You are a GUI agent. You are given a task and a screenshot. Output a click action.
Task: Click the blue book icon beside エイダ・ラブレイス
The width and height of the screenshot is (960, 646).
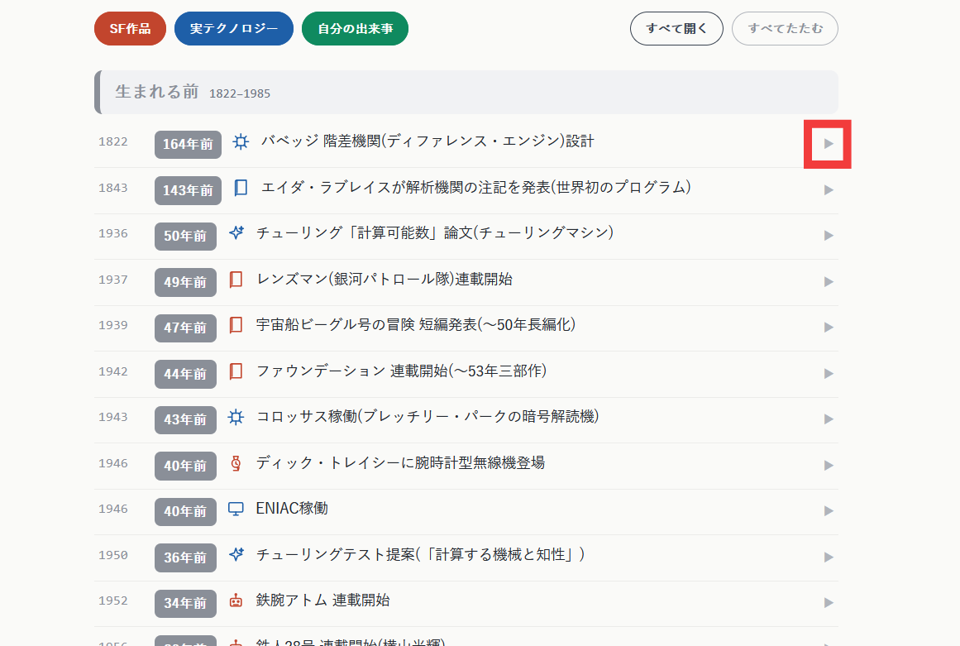point(241,188)
